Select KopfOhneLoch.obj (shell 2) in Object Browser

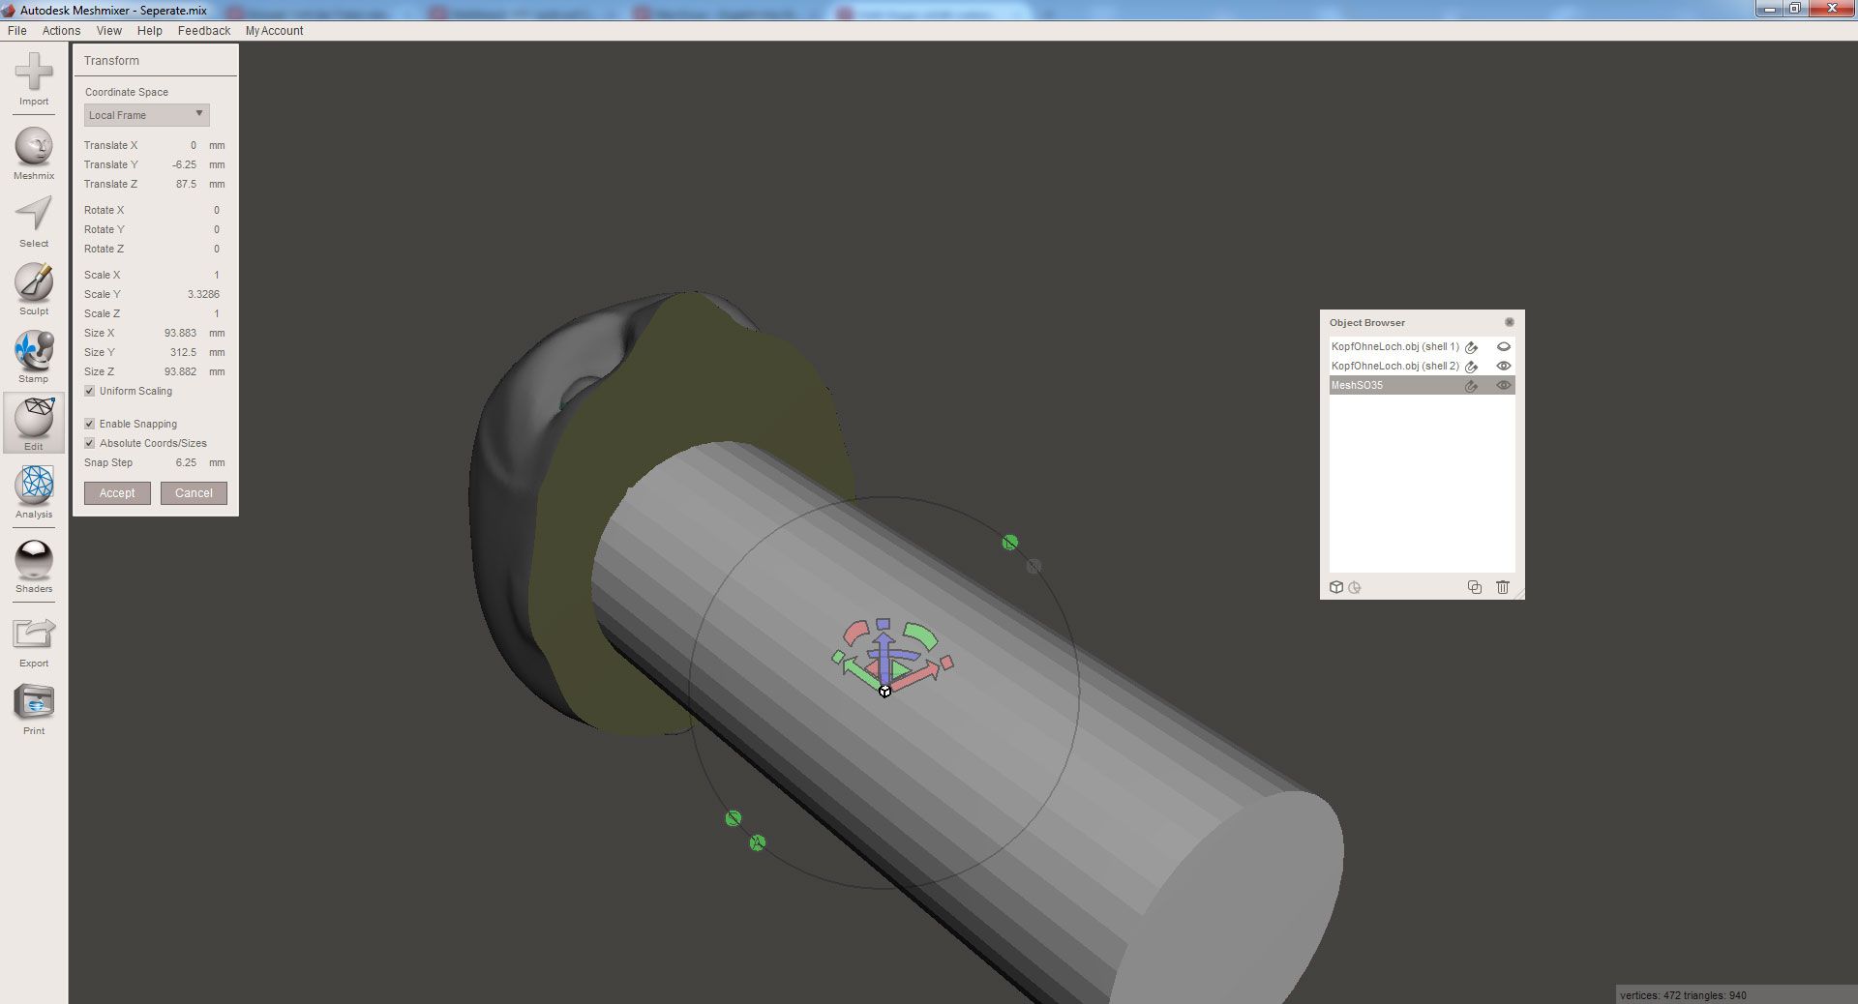click(x=1395, y=366)
